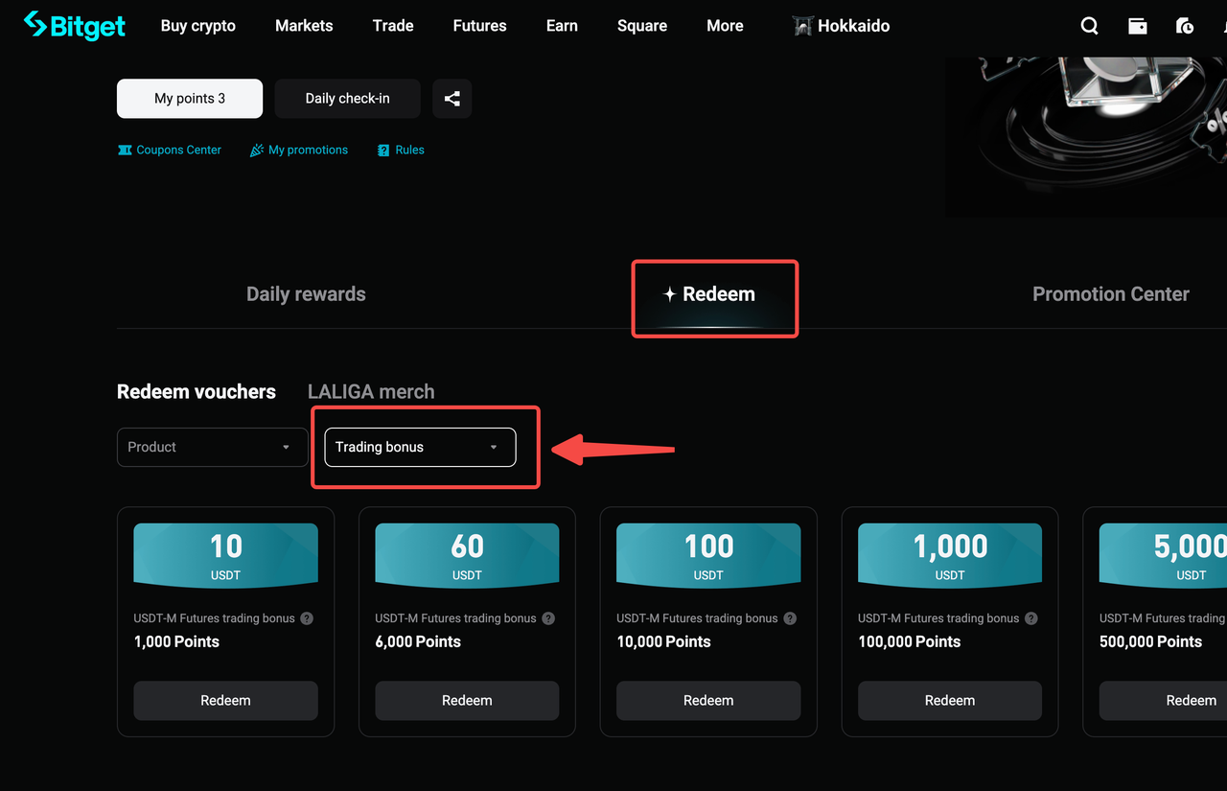This screenshot has height=791, width=1227.
Task: Click the LALIGA merch label
Action: (x=371, y=391)
